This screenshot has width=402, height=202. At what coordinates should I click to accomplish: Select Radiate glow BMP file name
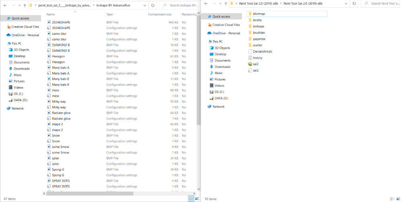point(61,113)
